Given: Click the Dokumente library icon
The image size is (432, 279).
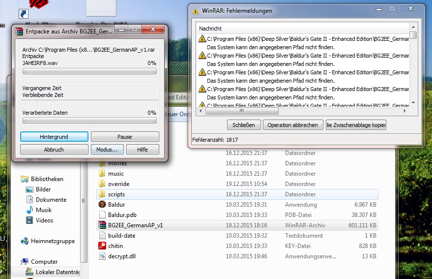Looking at the screenshot, I should 29,199.
